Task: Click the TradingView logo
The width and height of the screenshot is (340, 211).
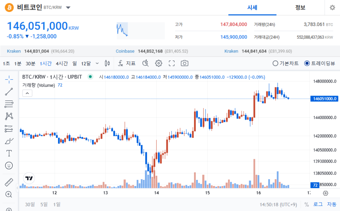Action: point(29,178)
